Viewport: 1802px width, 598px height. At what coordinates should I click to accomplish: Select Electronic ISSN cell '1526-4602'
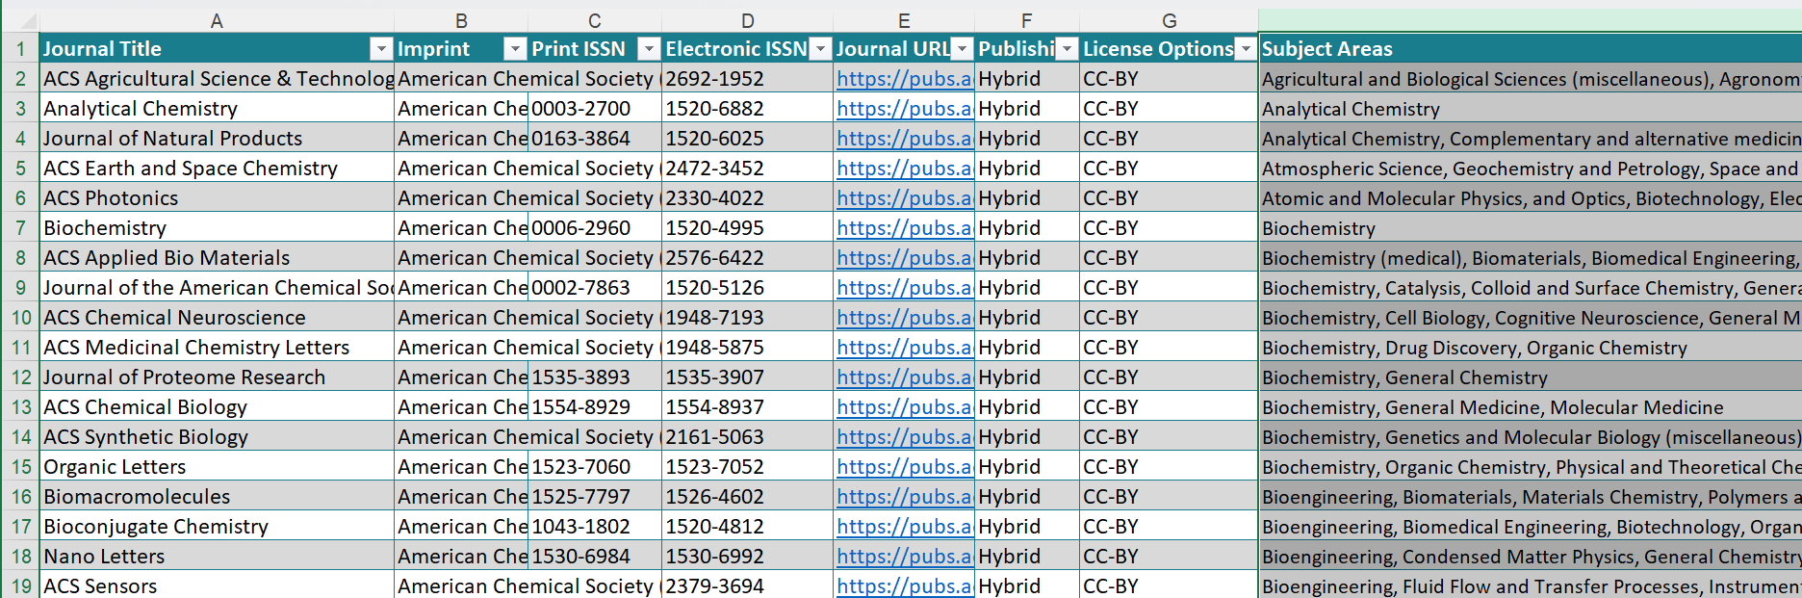point(748,497)
